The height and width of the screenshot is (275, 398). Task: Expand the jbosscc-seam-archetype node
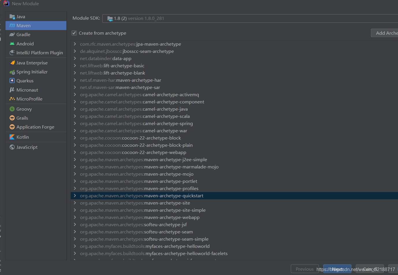(75, 51)
